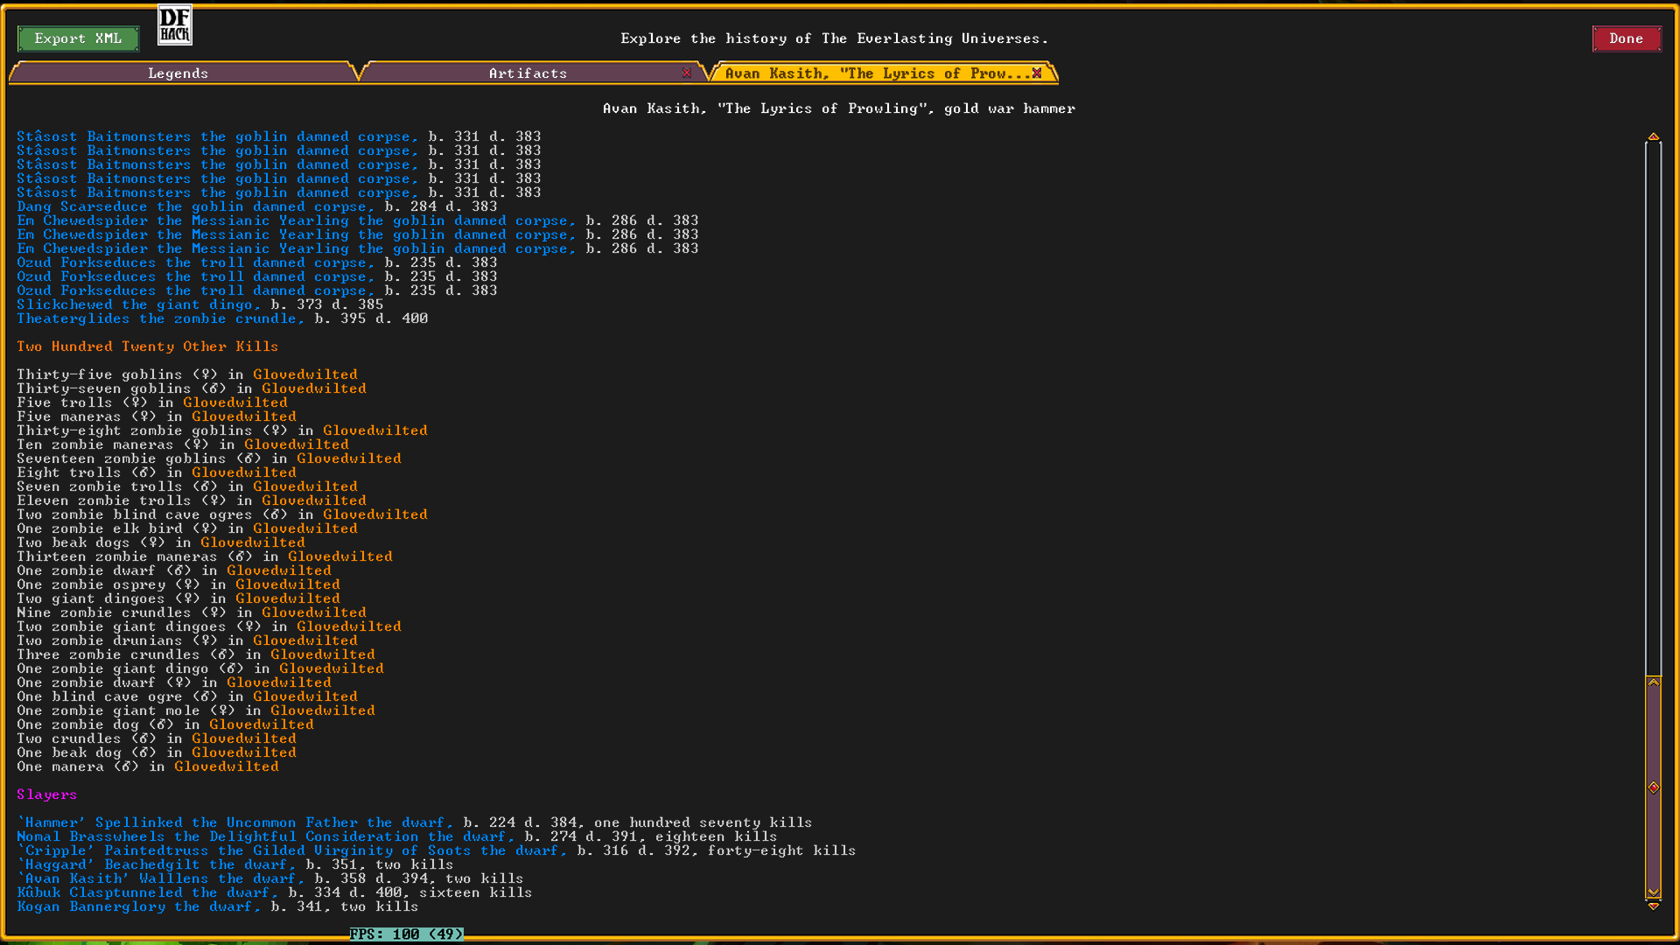Open Glovedwilted link in Two beak dogs row
This screenshot has height=945, width=1680.
pyautogui.click(x=253, y=543)
